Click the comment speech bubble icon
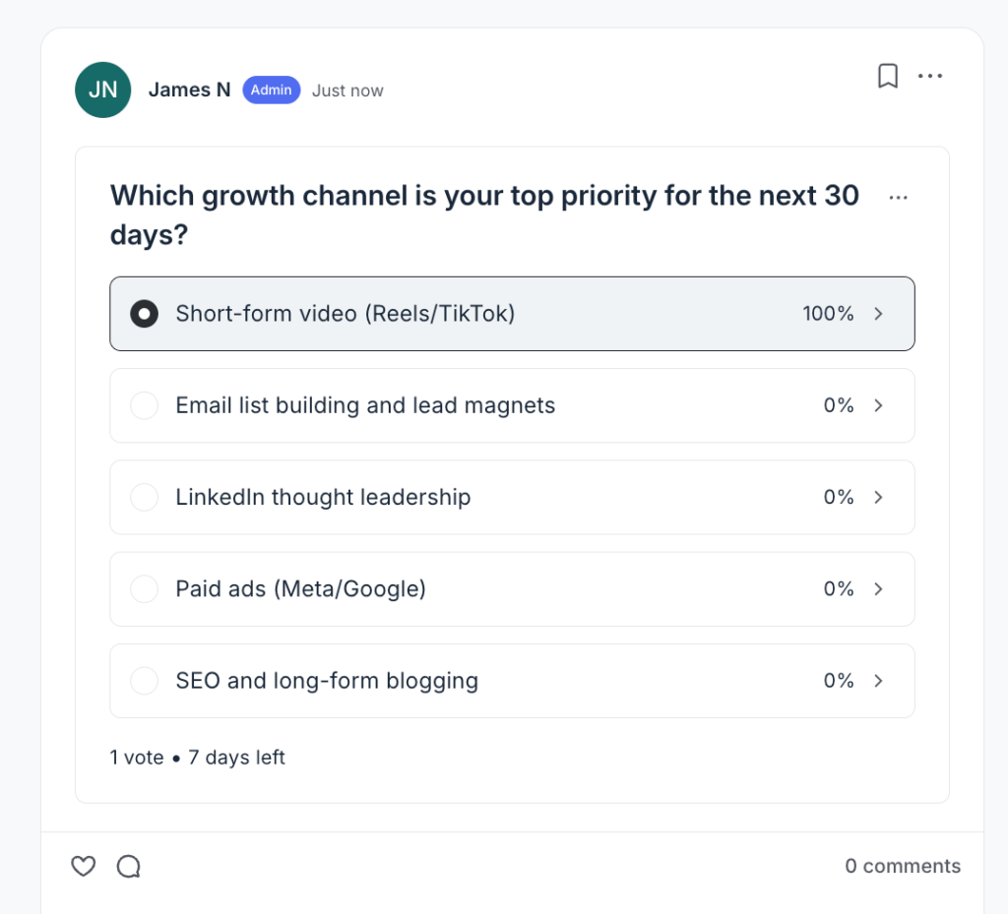This screenshot has width=1008, height=914. pyautogui.click(x=129, y=866)
